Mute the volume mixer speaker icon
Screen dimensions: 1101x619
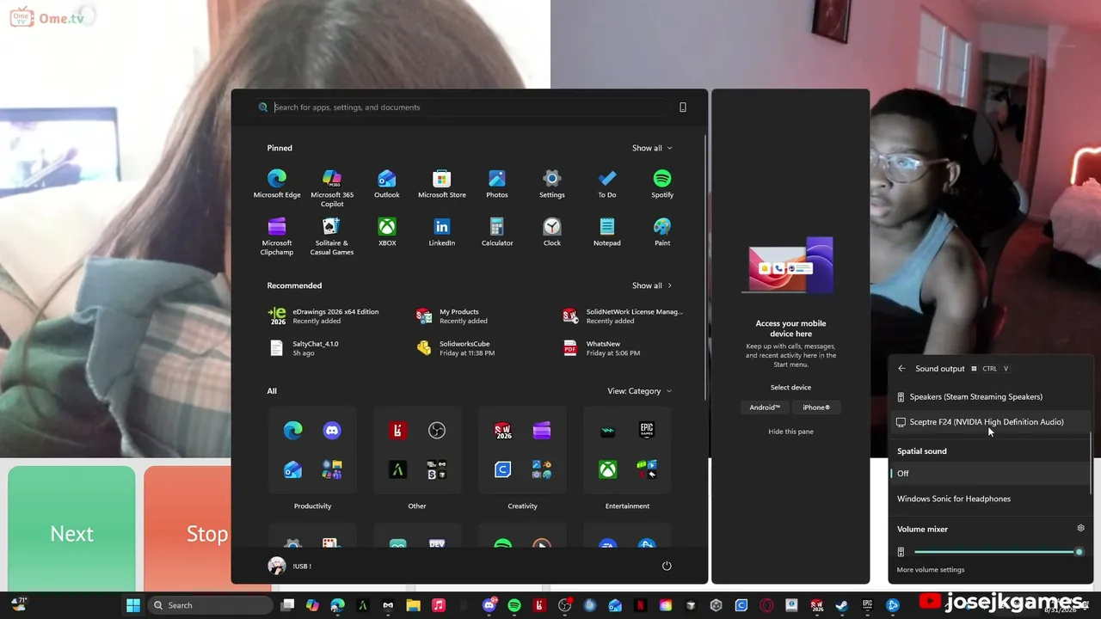tap(901, 552)
